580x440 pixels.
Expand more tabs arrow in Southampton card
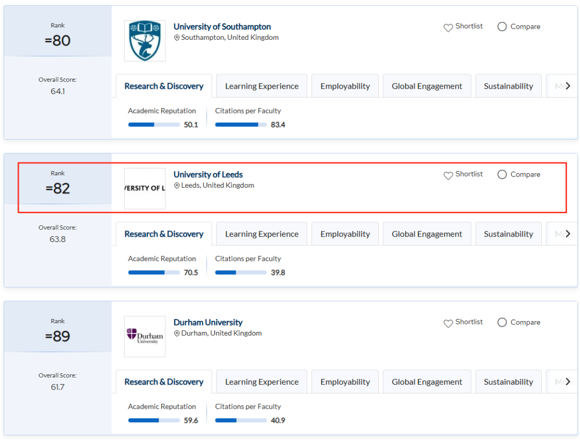point(568,86)
